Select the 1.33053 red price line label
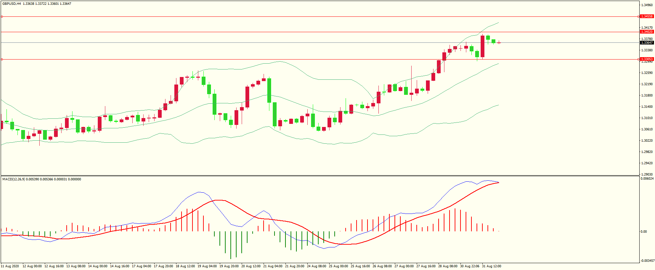 tap(647, 59)
